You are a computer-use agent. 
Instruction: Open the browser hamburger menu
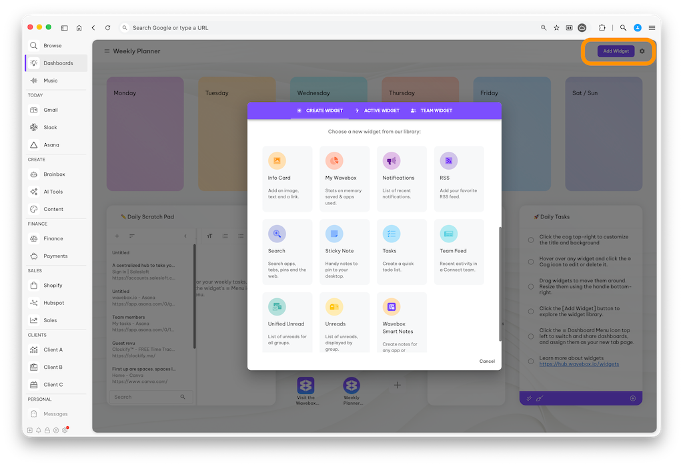click(652, 28)
